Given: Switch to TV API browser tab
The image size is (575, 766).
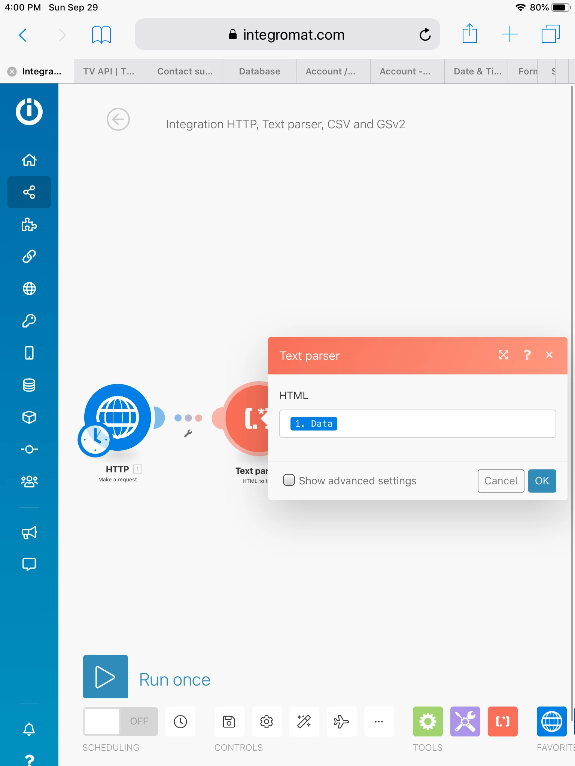Looking at the screenshot, I should [x=111, y=71].
